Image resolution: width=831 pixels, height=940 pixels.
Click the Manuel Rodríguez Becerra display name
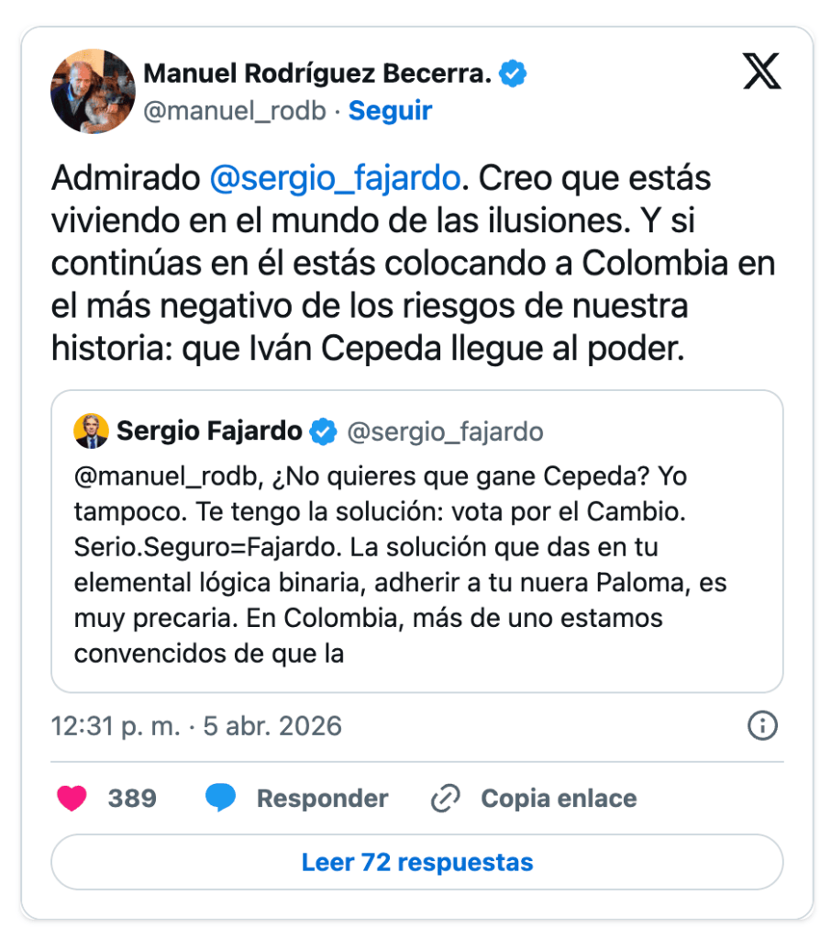[317, 73]
